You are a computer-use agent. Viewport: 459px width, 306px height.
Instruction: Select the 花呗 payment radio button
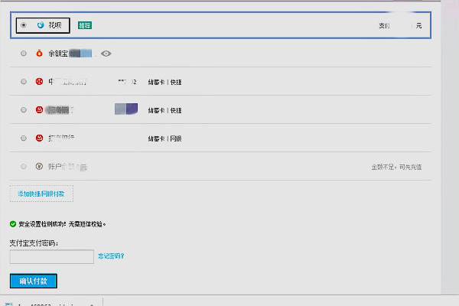pos(24,25)
